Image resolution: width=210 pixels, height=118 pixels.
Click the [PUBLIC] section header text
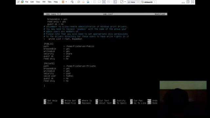point(49,44)
